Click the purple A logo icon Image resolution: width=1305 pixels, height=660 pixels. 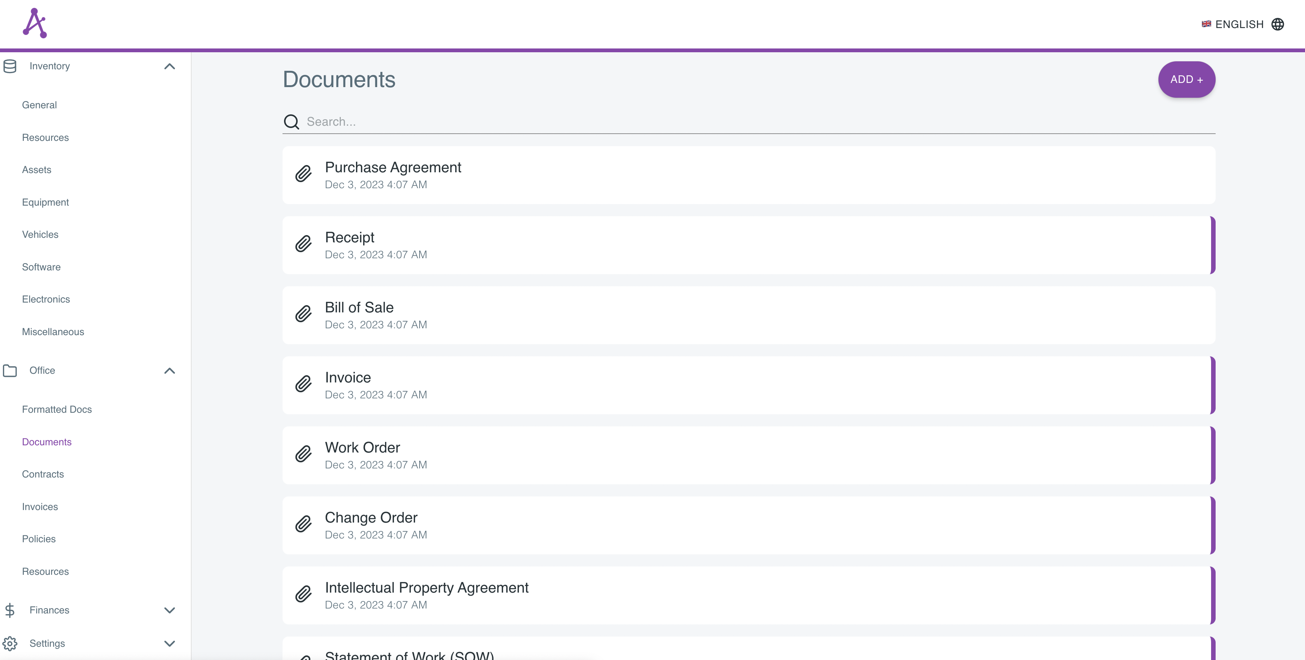click(x=35, y=23)
